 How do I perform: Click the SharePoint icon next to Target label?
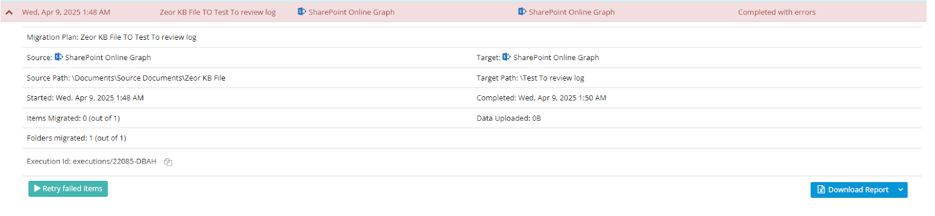tap(507, 57)
